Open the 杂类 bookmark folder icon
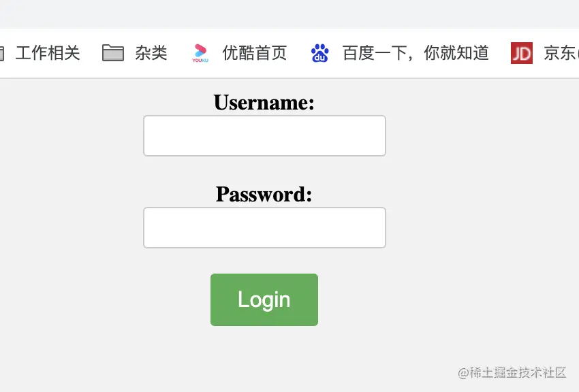Viewport: 579px width, 392px height. [x=113, y=52]
